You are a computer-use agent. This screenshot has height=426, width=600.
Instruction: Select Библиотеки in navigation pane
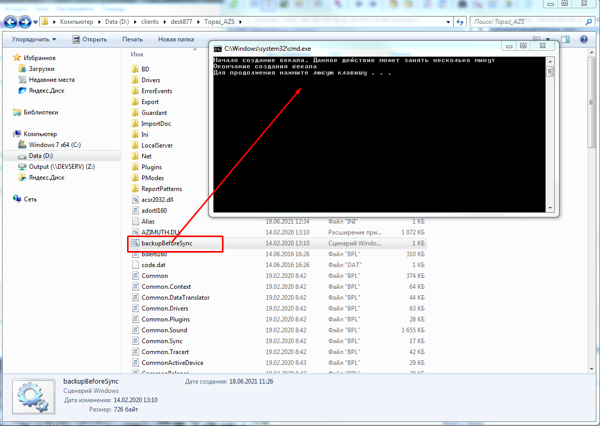[40, 112]
